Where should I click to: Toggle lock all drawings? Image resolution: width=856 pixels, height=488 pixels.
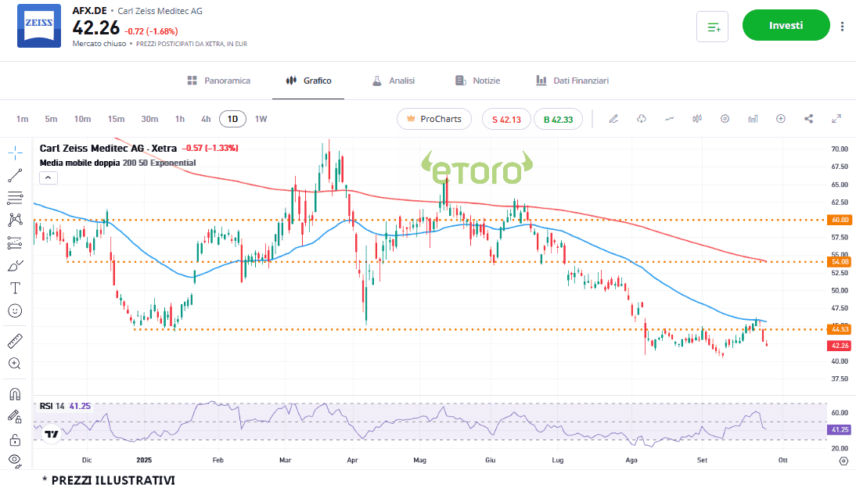(15, 439)
